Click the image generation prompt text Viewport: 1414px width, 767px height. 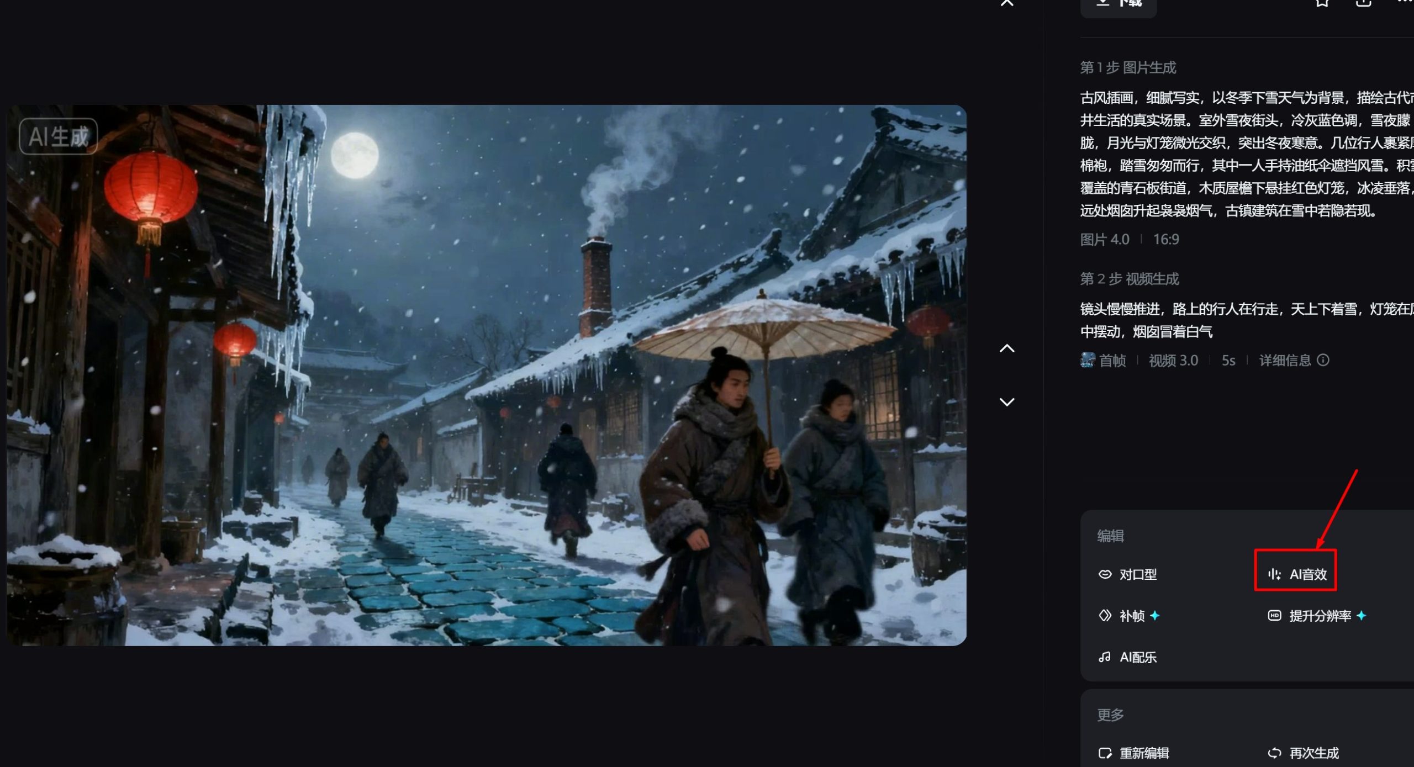coord(1243,155)
